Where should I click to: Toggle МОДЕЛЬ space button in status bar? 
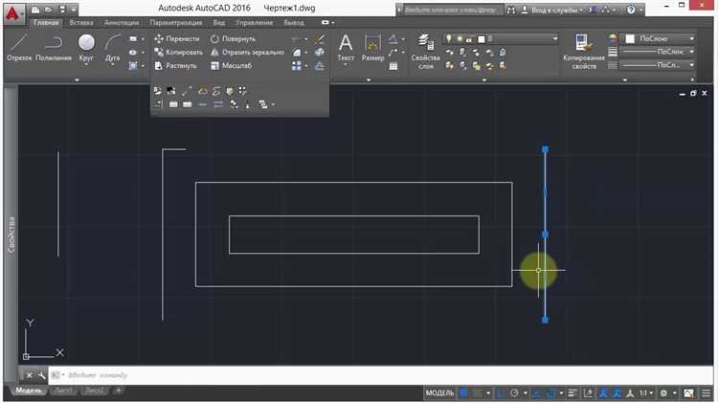439,393
